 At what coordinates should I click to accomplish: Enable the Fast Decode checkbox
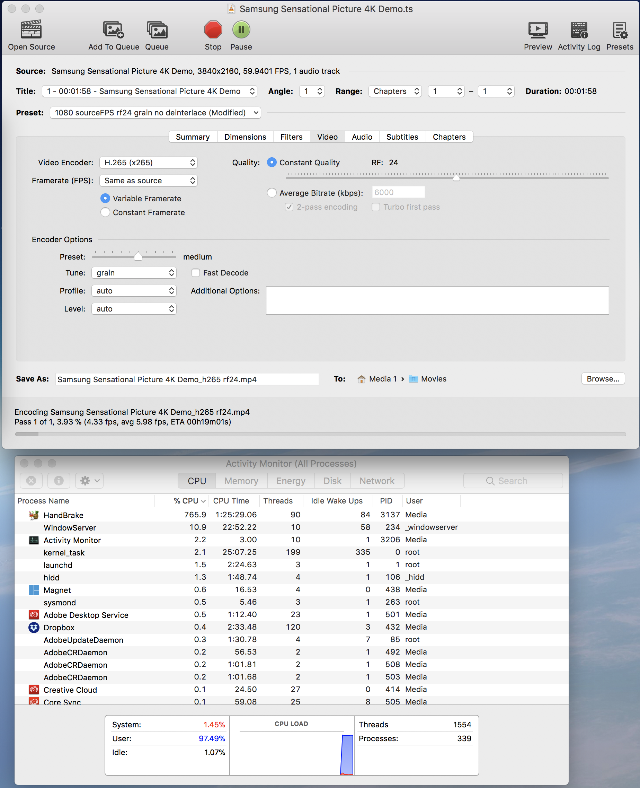coord(195,273)
